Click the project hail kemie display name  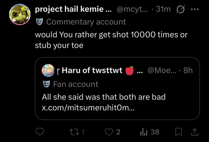[x=73, y=9]
